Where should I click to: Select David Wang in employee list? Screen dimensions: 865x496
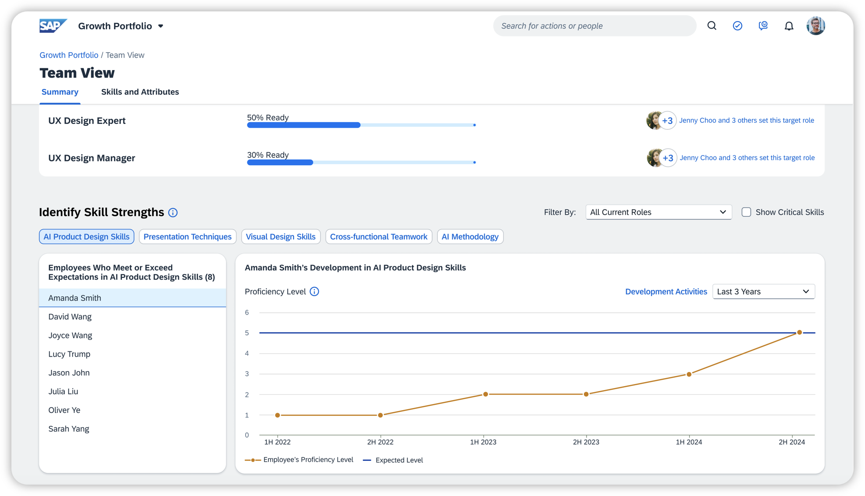click(x=70, y=317)
